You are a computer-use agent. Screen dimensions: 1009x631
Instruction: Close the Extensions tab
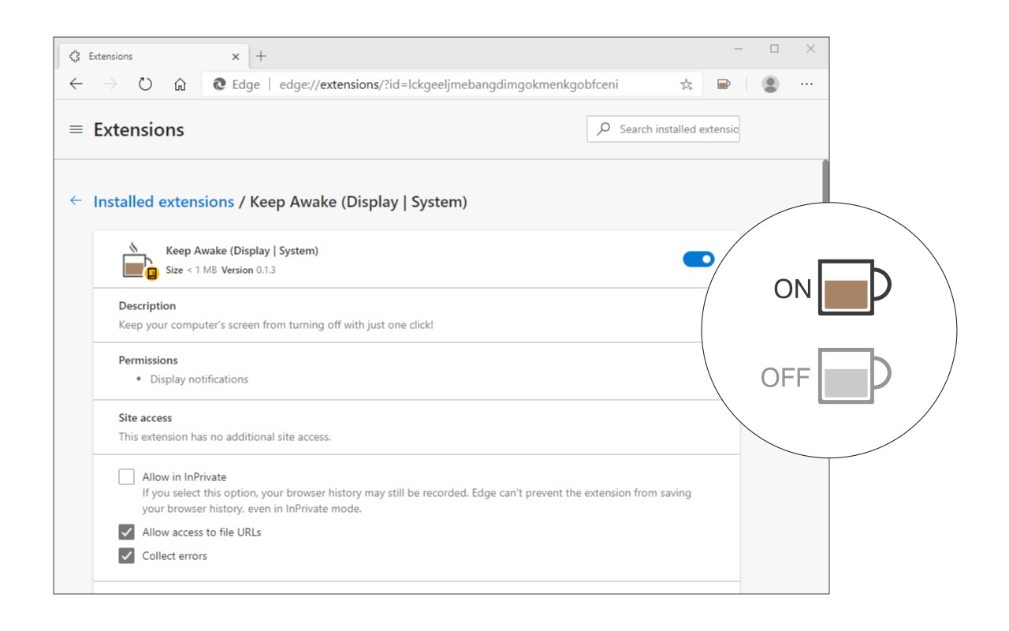236,57
